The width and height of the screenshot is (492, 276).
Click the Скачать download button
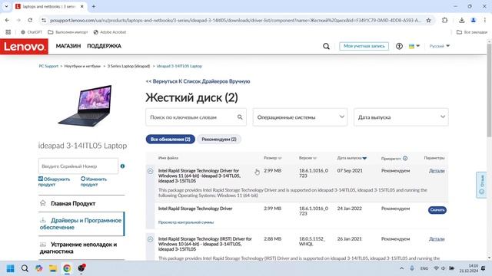coord(437,210)
